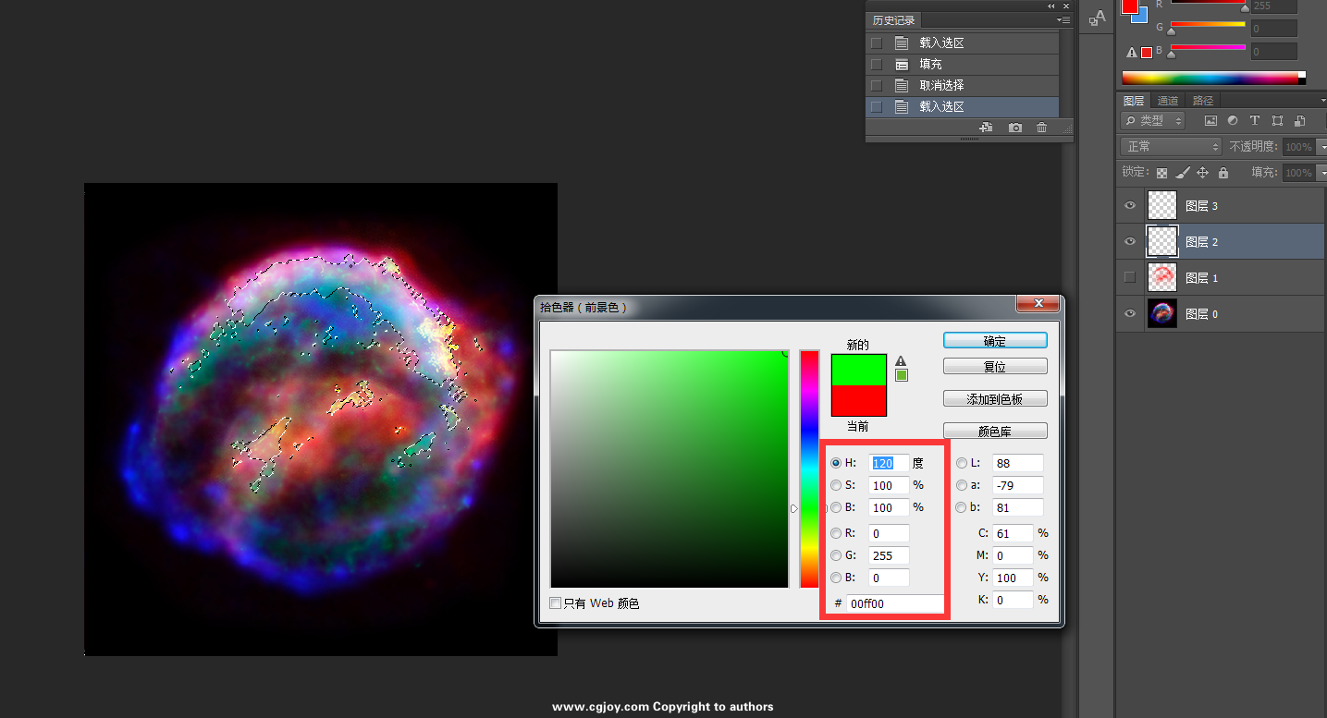Click the 确定 button

point(995,341)
